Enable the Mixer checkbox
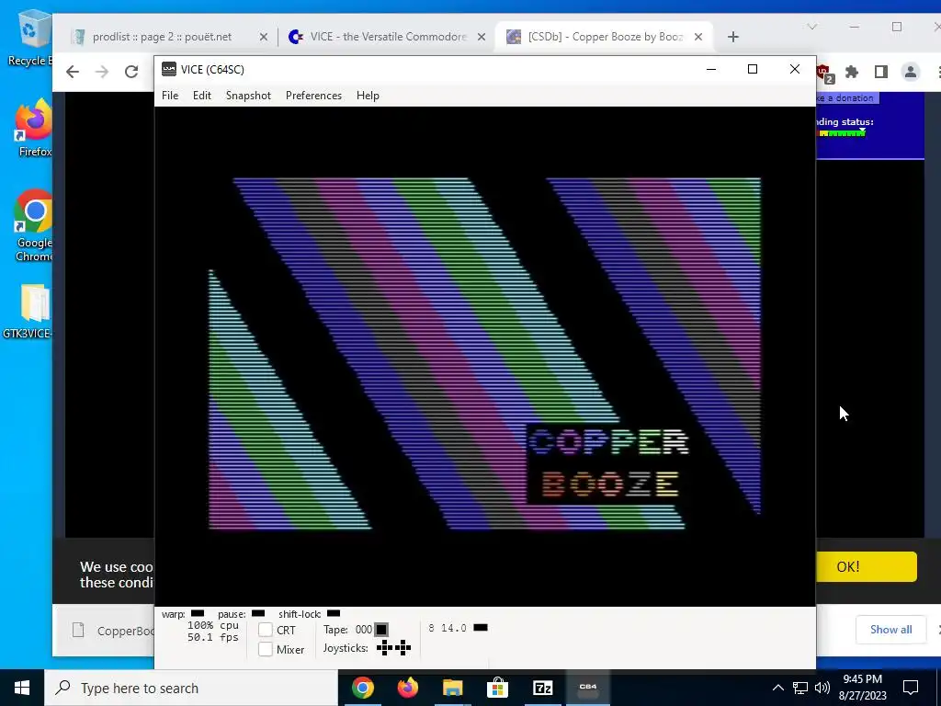Image resolution: width=941 pixels, height=706 pixels. (x=266, y=649)
